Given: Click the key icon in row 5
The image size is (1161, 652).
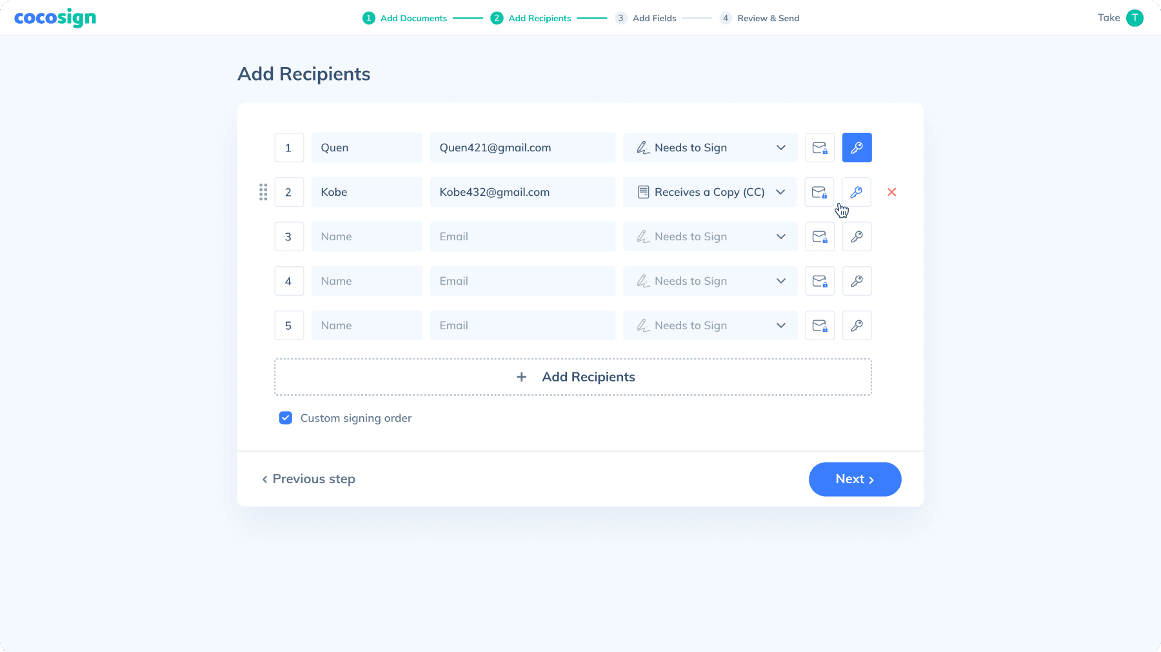Looking at the screenshot, I should pyautogui.click(x=857, y=325).
